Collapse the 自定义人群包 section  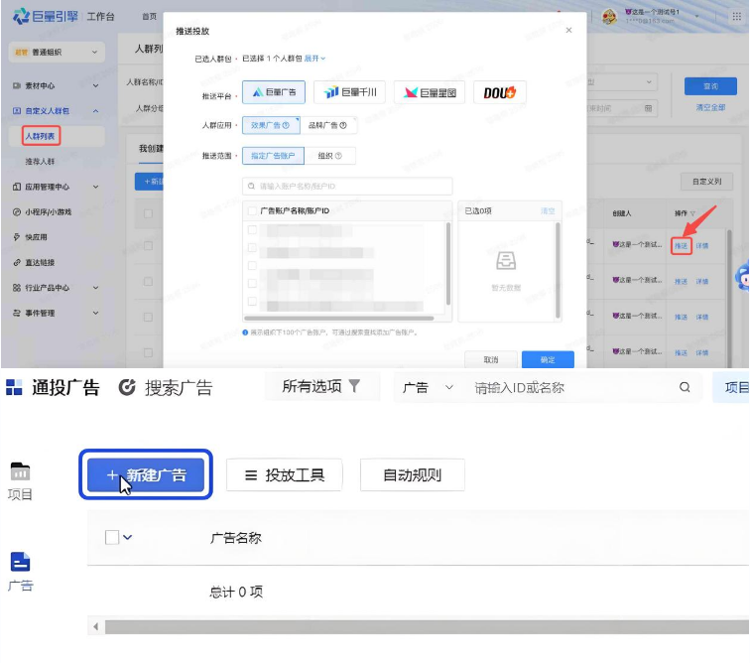click(x=95, y=111)
